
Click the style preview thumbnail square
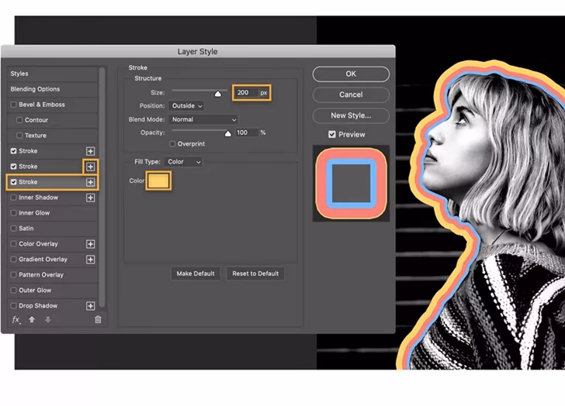tap(351, 184)
